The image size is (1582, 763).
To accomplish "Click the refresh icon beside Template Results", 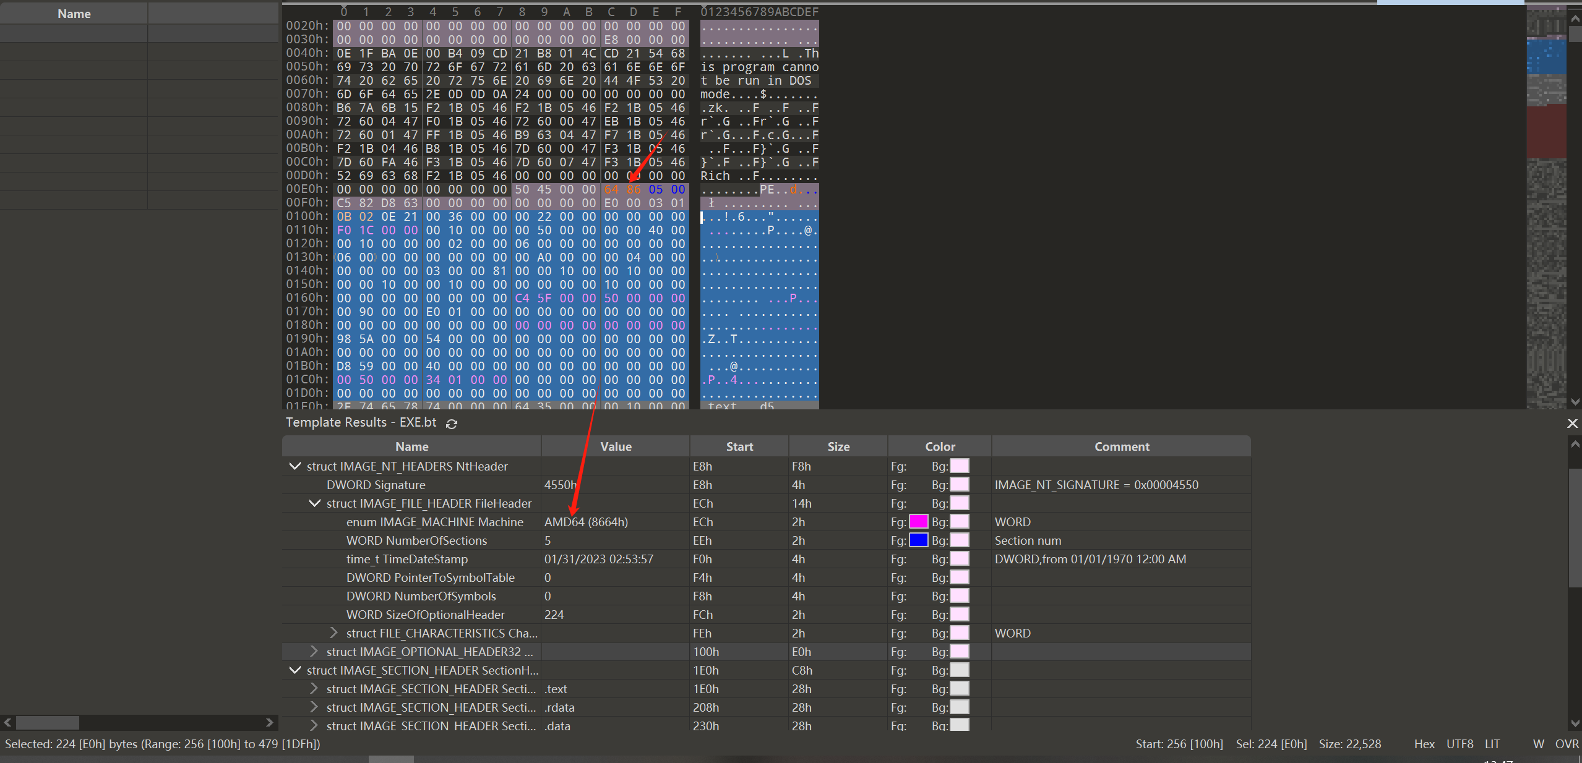I will pos(452,424).
